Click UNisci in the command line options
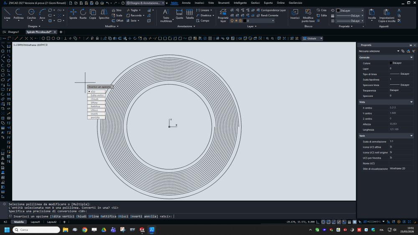Screen dimensions: 418x235 [x=123, y=216]
